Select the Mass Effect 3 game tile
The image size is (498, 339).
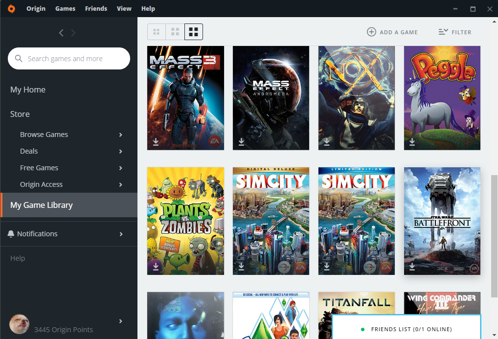coord(185,98)
